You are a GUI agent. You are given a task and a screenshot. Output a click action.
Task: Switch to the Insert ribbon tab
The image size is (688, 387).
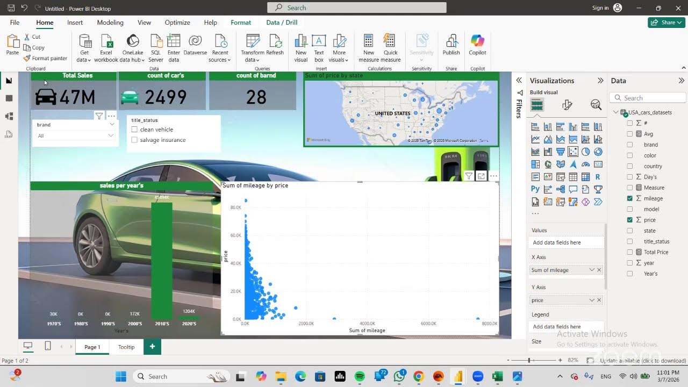click(x=75, y=23)
